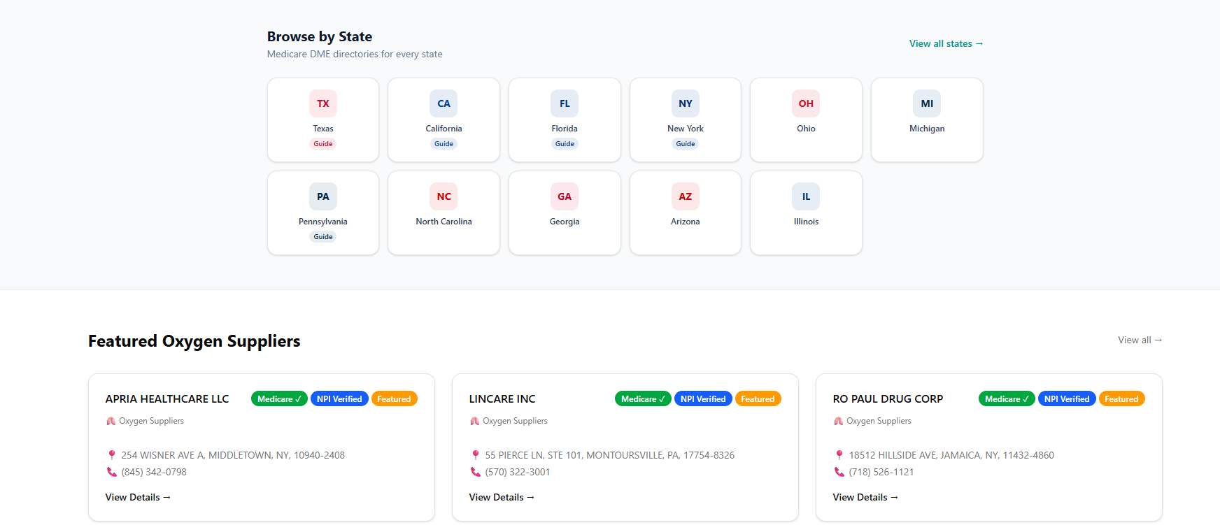Screen dimensions: 1220x525
Task: Open the Texas Guide badge
Action: coord(323,144)
